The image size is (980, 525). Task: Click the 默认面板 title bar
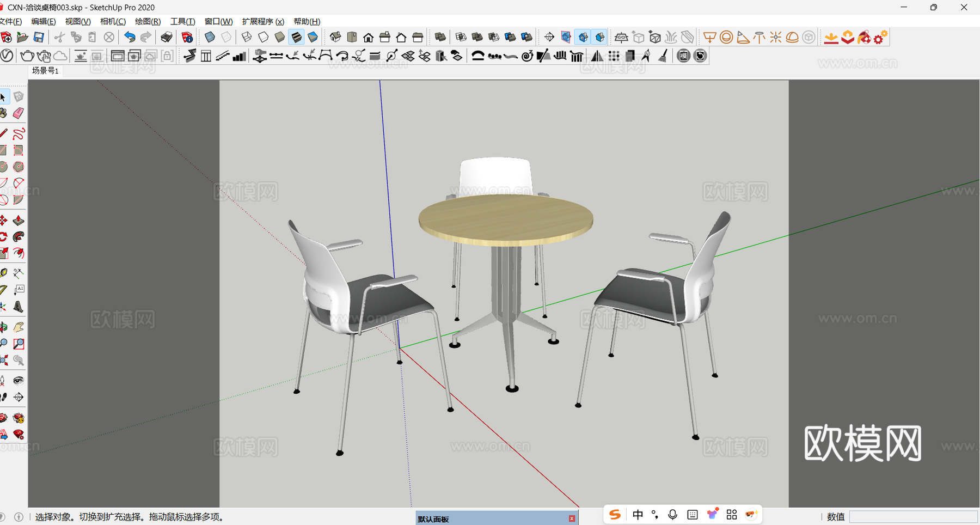(497, 518)
